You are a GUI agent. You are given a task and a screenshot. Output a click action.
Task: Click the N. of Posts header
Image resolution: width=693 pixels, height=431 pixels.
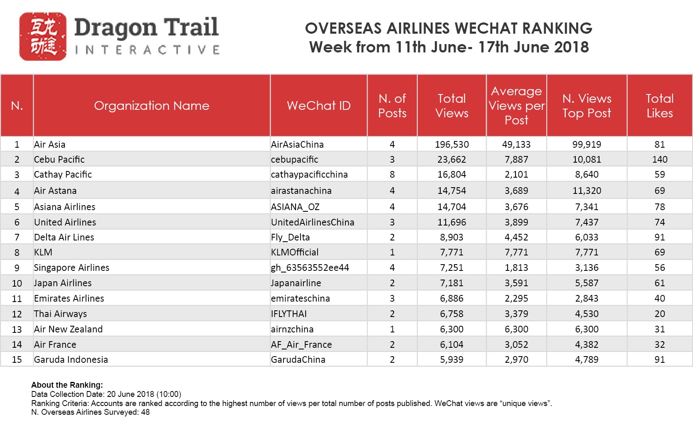point(392,106)
